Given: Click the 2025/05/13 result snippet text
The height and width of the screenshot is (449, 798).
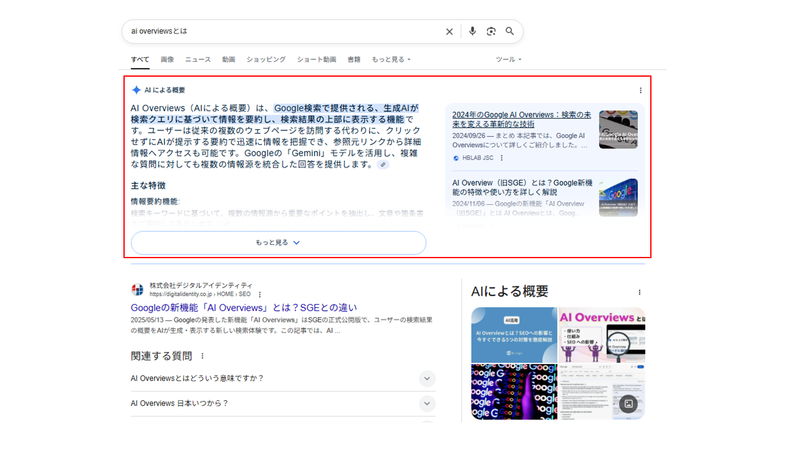Looking at the screenshot, I should [281, 326].
